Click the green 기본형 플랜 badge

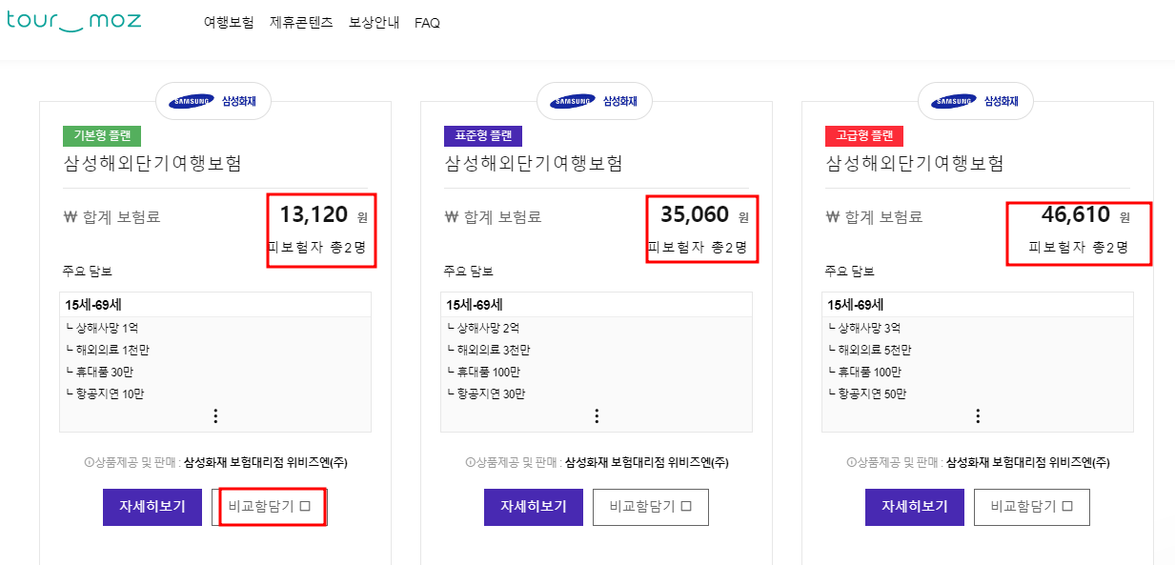102,135
